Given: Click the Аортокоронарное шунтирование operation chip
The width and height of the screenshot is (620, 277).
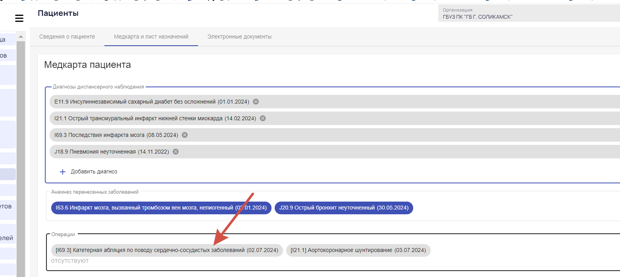Looking at the screenshot, I should click(358, 250).
